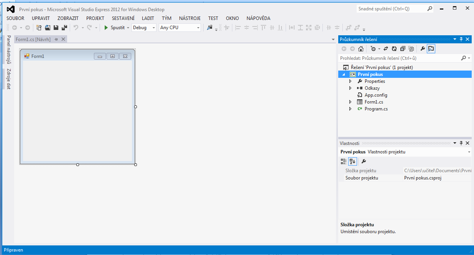The width and height of the screenshot is (474, 255).
Task: Open the PROJEKT menu
Action: click(x=95, y=18)
